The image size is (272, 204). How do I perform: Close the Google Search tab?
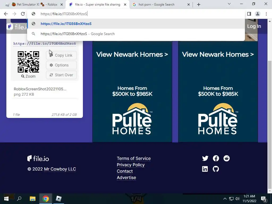(x=189, y=5)
